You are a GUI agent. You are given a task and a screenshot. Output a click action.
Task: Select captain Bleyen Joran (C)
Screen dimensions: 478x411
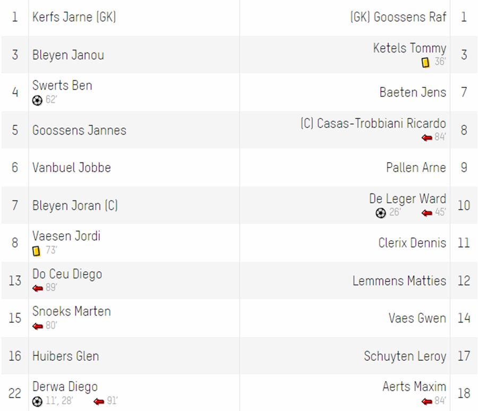(75, 206)
